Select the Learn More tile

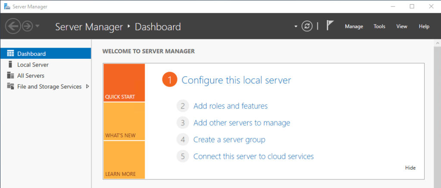[x=124, y=160]
